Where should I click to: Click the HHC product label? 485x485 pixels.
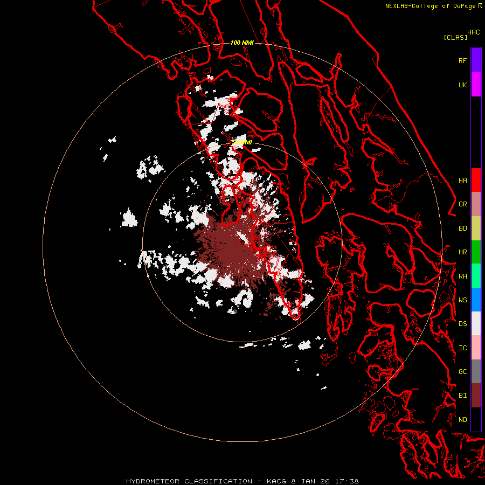point(474,32)
